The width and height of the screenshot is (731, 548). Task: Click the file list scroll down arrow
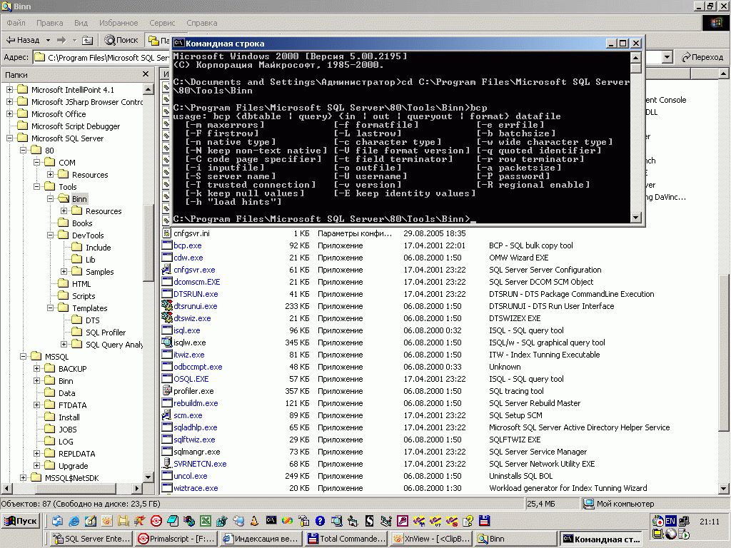click(723, 488)
